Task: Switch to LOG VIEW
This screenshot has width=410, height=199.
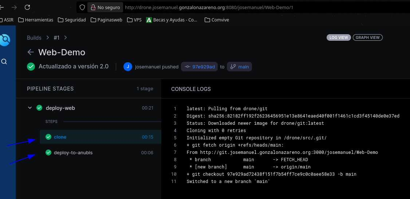Action: click(x=339, y=37)
